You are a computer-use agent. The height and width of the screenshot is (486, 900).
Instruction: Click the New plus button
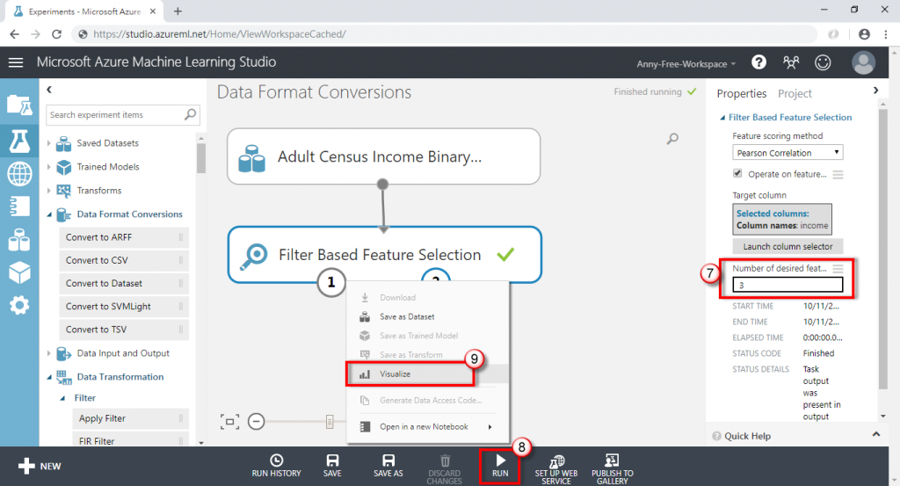39,466
